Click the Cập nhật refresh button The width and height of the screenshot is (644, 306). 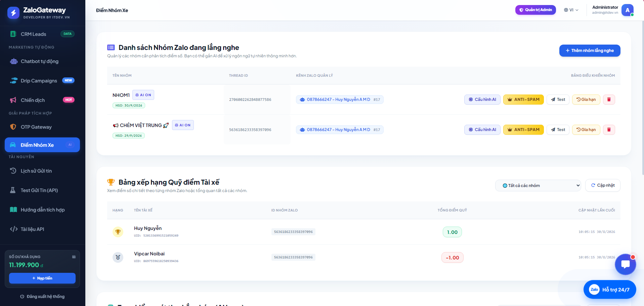[x=603, y=185]
